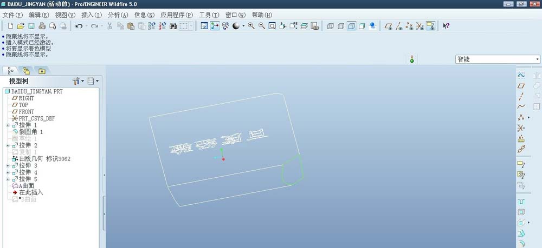The width and height of the screenshot is (542, 248).
Task: Switch display to Wireframe mode
Action: point(330,26)
